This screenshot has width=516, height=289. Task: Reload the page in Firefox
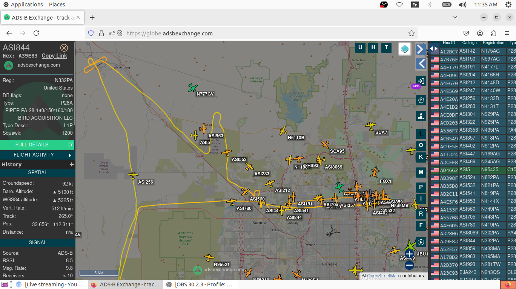click(x=36, y=33)
